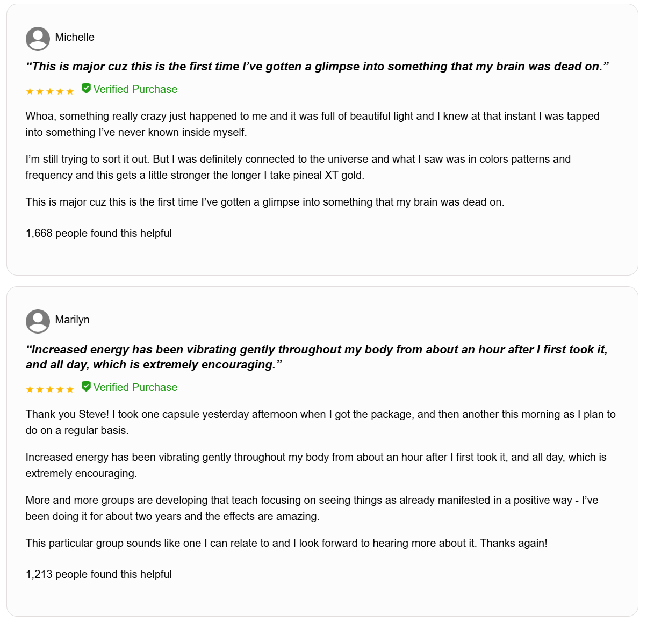
Task: Click the paragraph starting "More and more groups"
Action: pyautogui.click(x=312, y=508)
